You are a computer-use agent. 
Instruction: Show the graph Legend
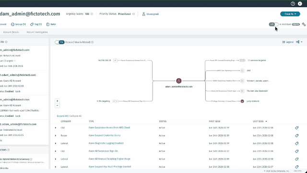click(x=288, y=42)
